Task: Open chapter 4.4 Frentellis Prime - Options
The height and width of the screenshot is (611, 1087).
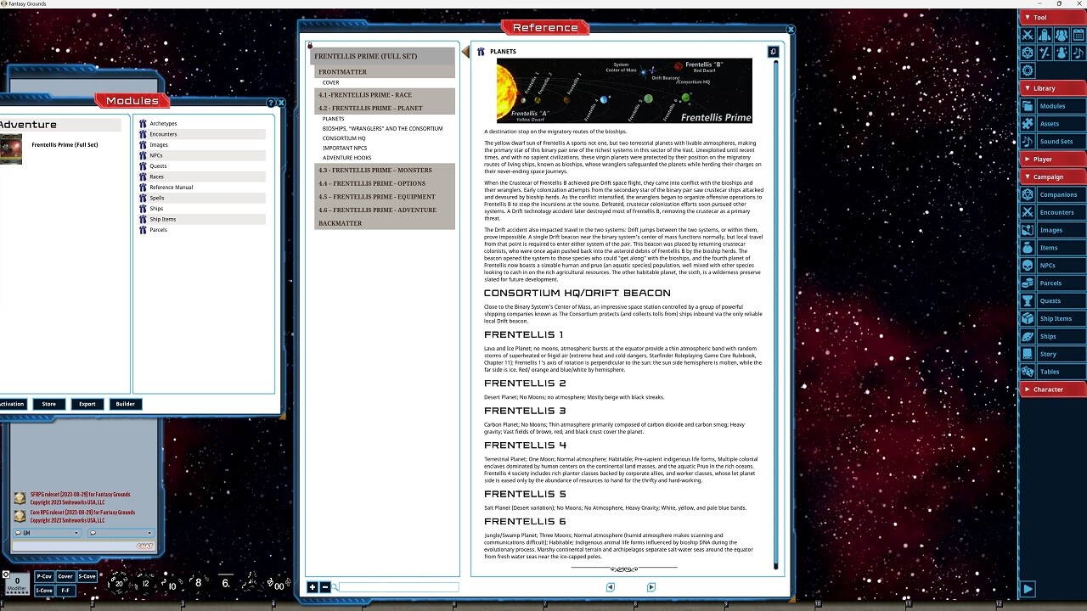Action: [x=385, y=183]
